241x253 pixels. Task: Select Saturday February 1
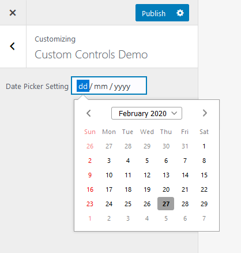(204, 146)
